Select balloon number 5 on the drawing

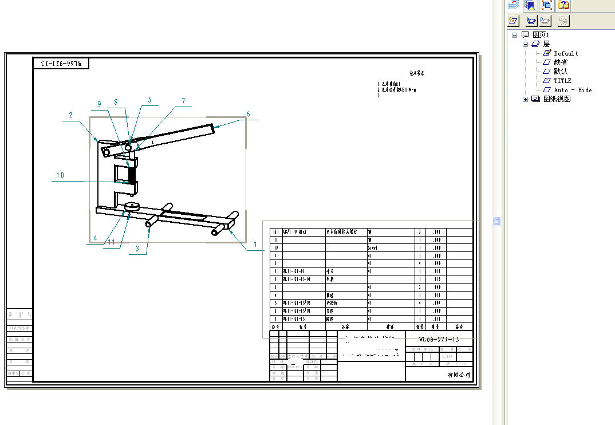pos(149,100)
